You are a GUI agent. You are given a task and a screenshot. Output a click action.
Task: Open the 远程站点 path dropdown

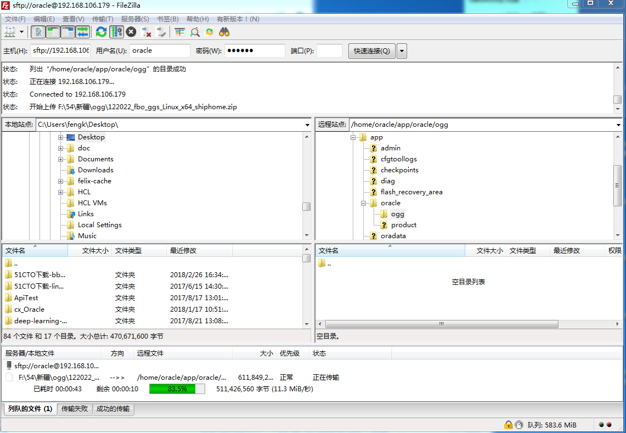tap(619, 125)
